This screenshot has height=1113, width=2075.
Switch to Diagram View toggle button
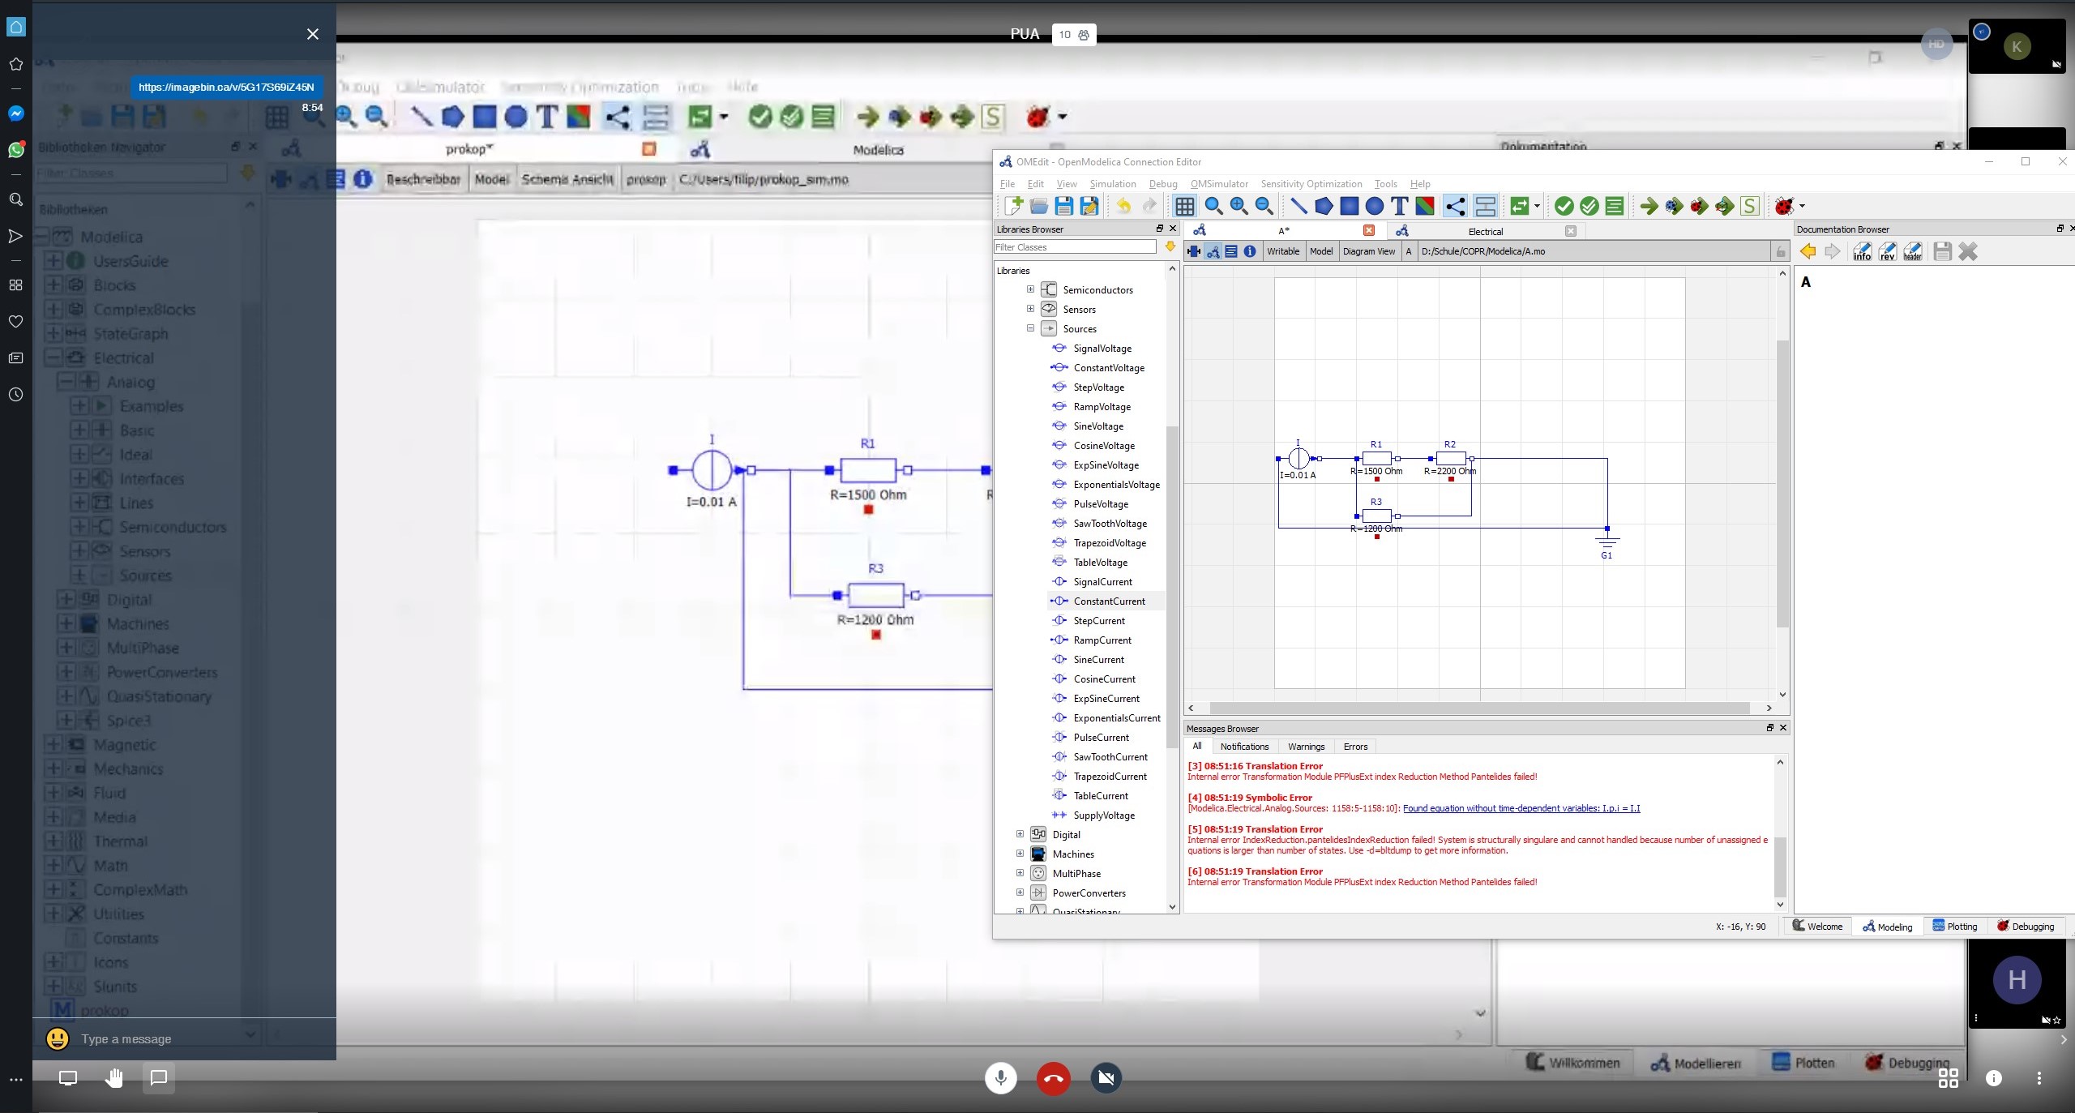(x=1213, y=251)
